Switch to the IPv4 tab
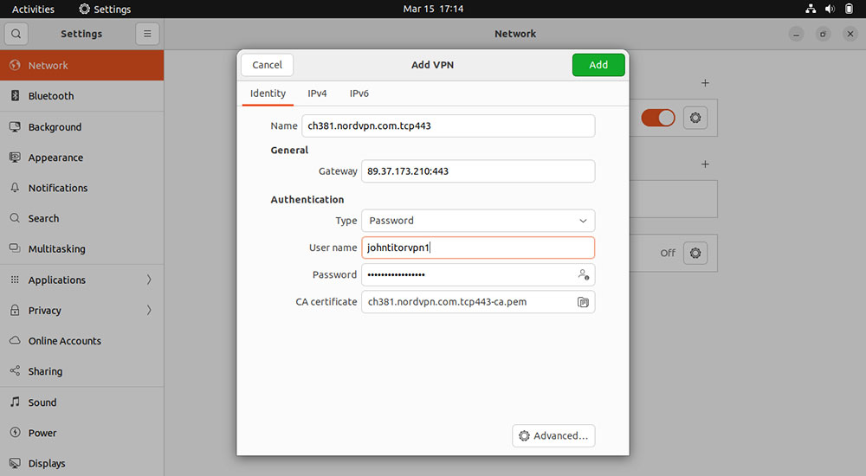 (x=317, y=93)
